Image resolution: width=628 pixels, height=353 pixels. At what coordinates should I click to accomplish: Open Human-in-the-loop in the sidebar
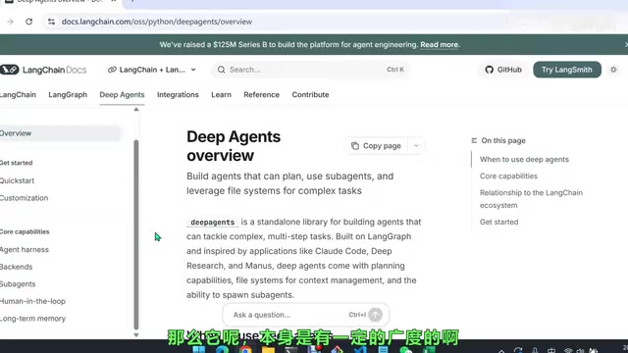click(32, 301)
